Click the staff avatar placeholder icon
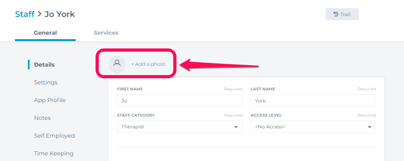The image size is (404, 161). coord(117,64)
